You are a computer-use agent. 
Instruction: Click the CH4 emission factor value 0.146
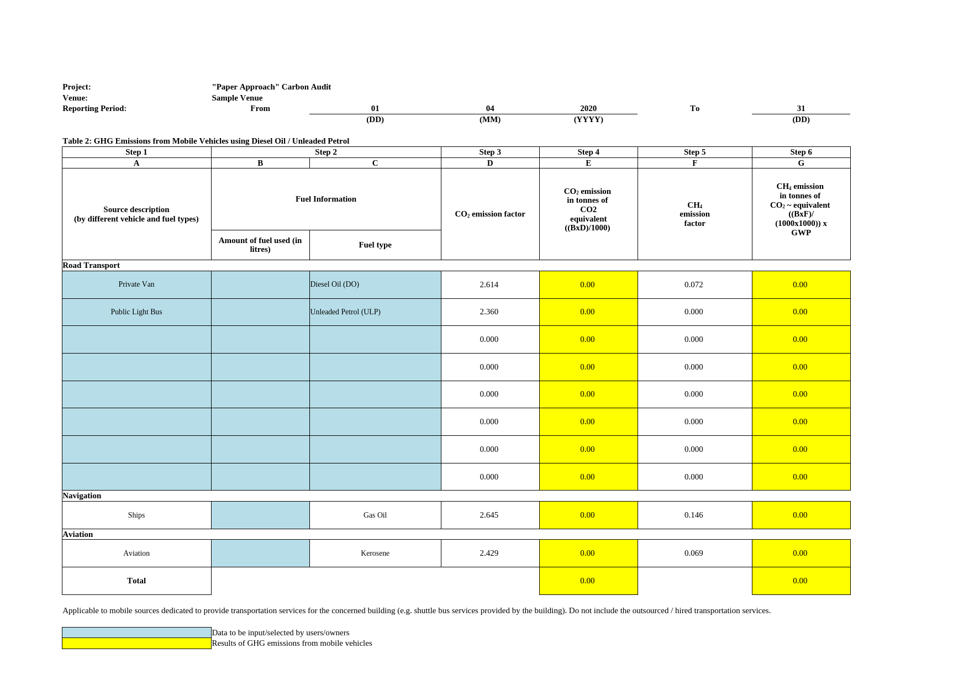click(x=694, y=515)
